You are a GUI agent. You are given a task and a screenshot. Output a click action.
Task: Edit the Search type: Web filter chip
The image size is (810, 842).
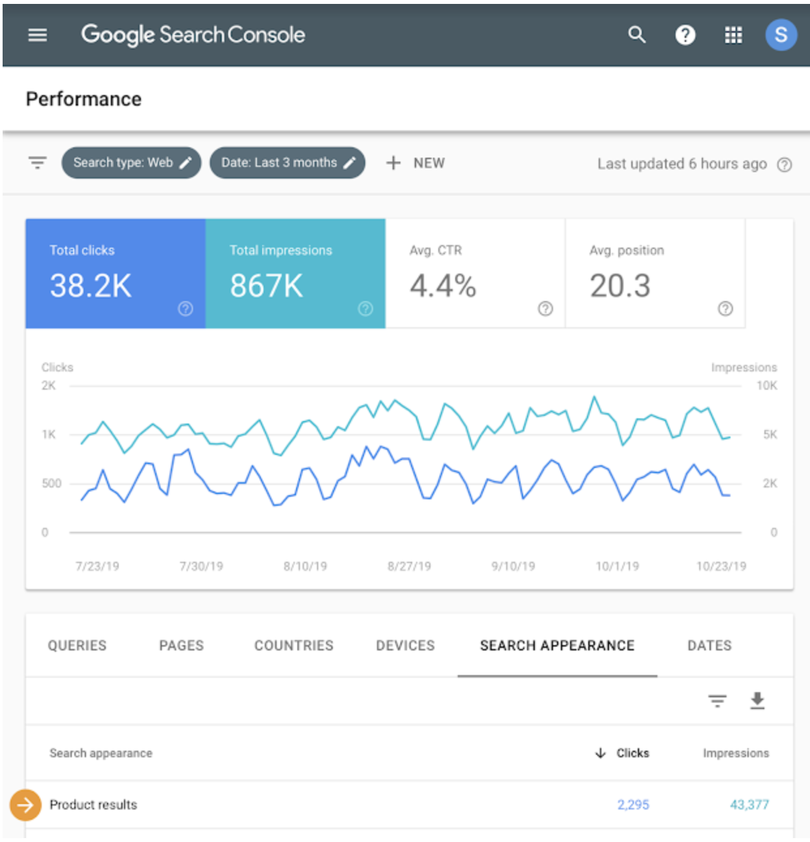(x=131, y=163)
